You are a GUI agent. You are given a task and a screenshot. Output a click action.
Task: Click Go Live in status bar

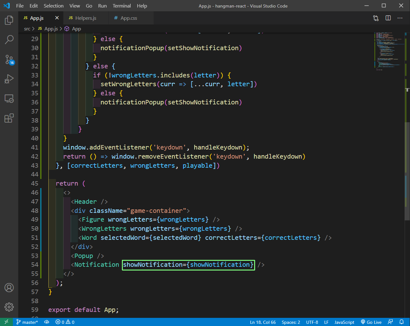point(371,322)
